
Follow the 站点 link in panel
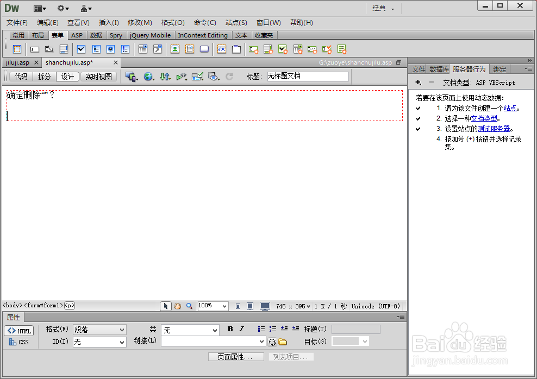coord(510,108)
